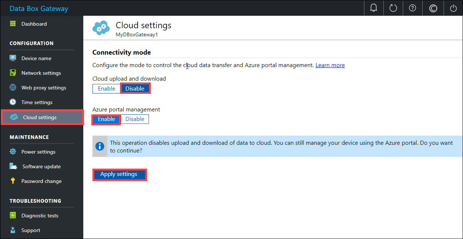Click the Cloud settings page header icon
This screenshot has height=239, width=463.
click(x=101, y=28)
